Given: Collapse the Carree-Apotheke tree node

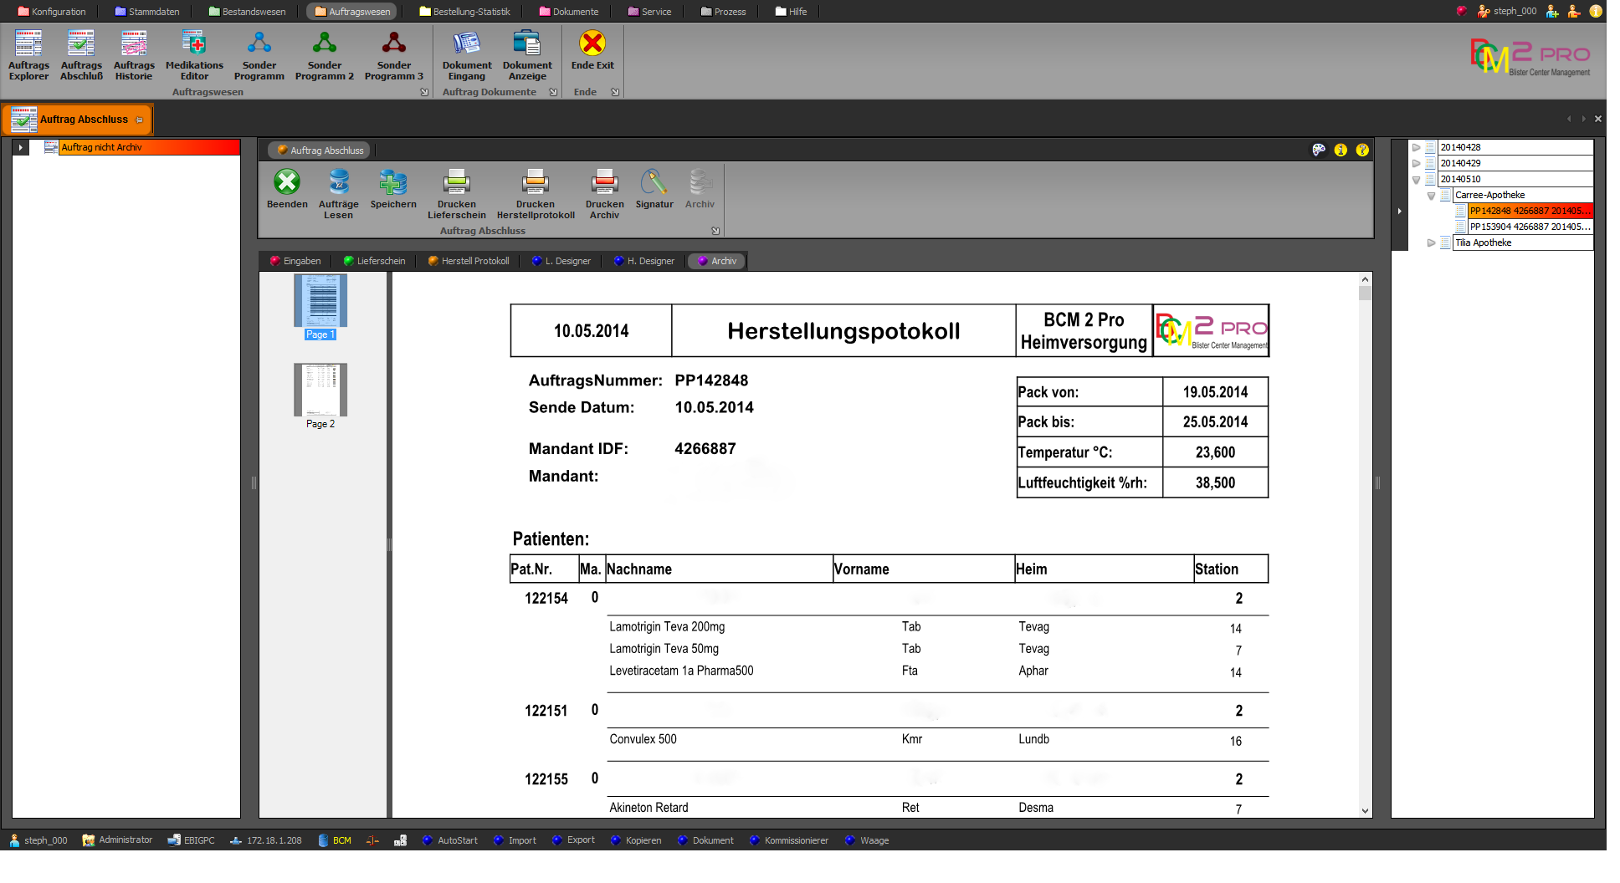Looking at the screenshot, I should [1431, 196].
